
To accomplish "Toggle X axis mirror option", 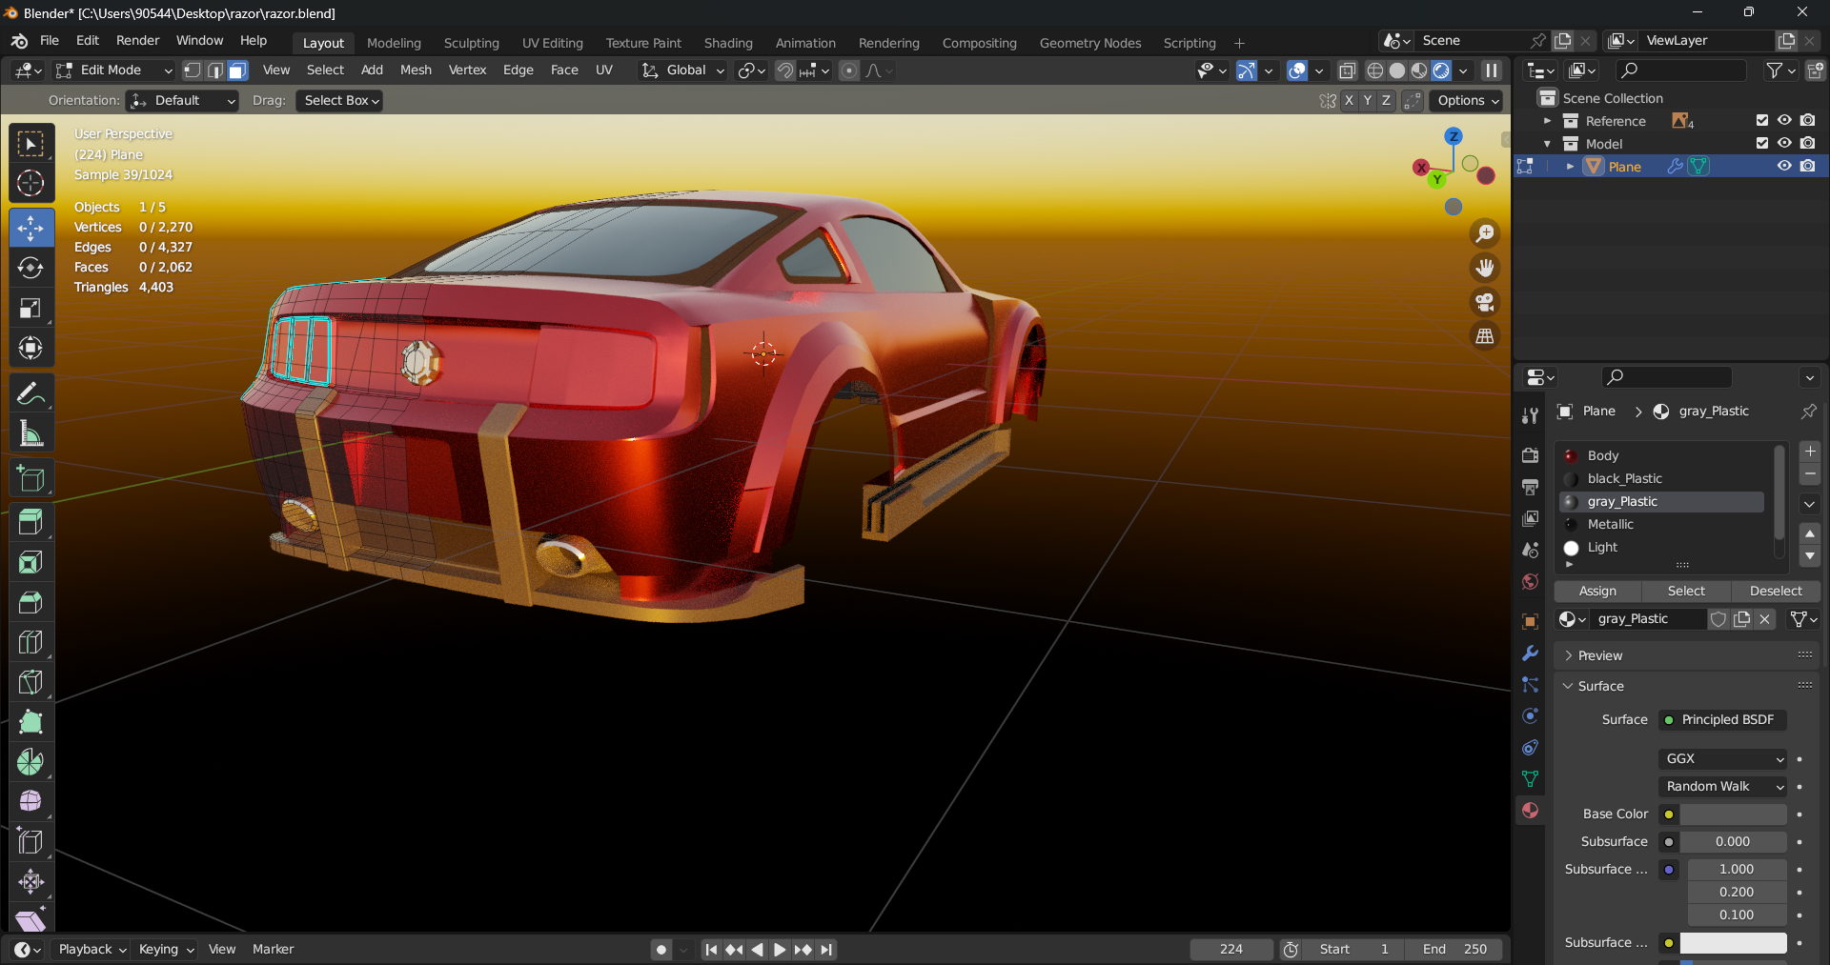I will pyautogui.click(x=1349, y=101).
